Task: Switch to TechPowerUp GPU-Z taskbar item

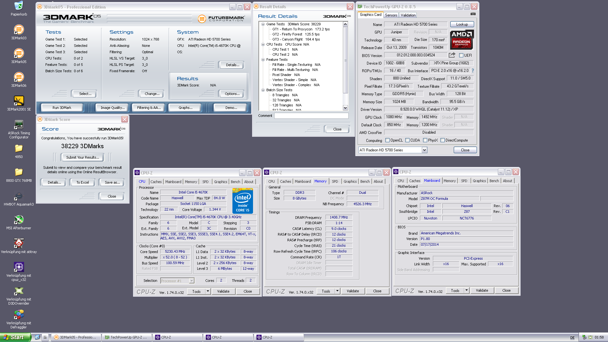Action: point(126,337)
